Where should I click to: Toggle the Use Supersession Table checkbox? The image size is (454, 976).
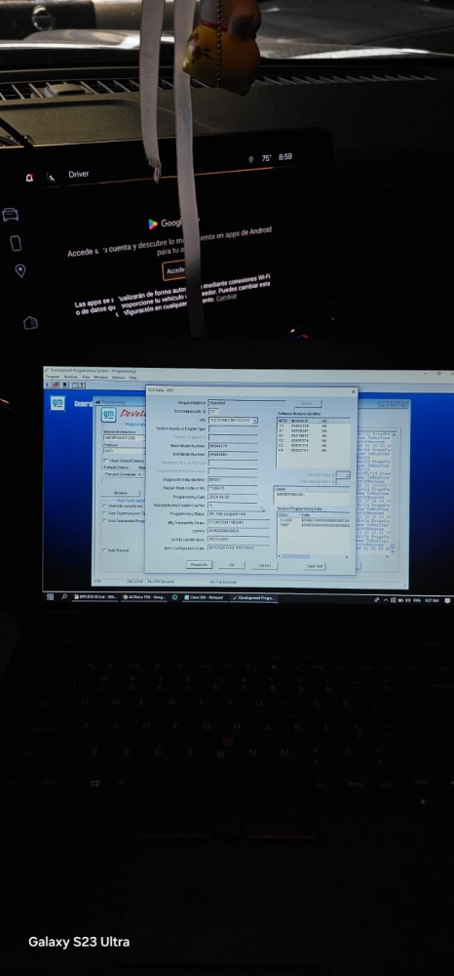pos(104,513)
